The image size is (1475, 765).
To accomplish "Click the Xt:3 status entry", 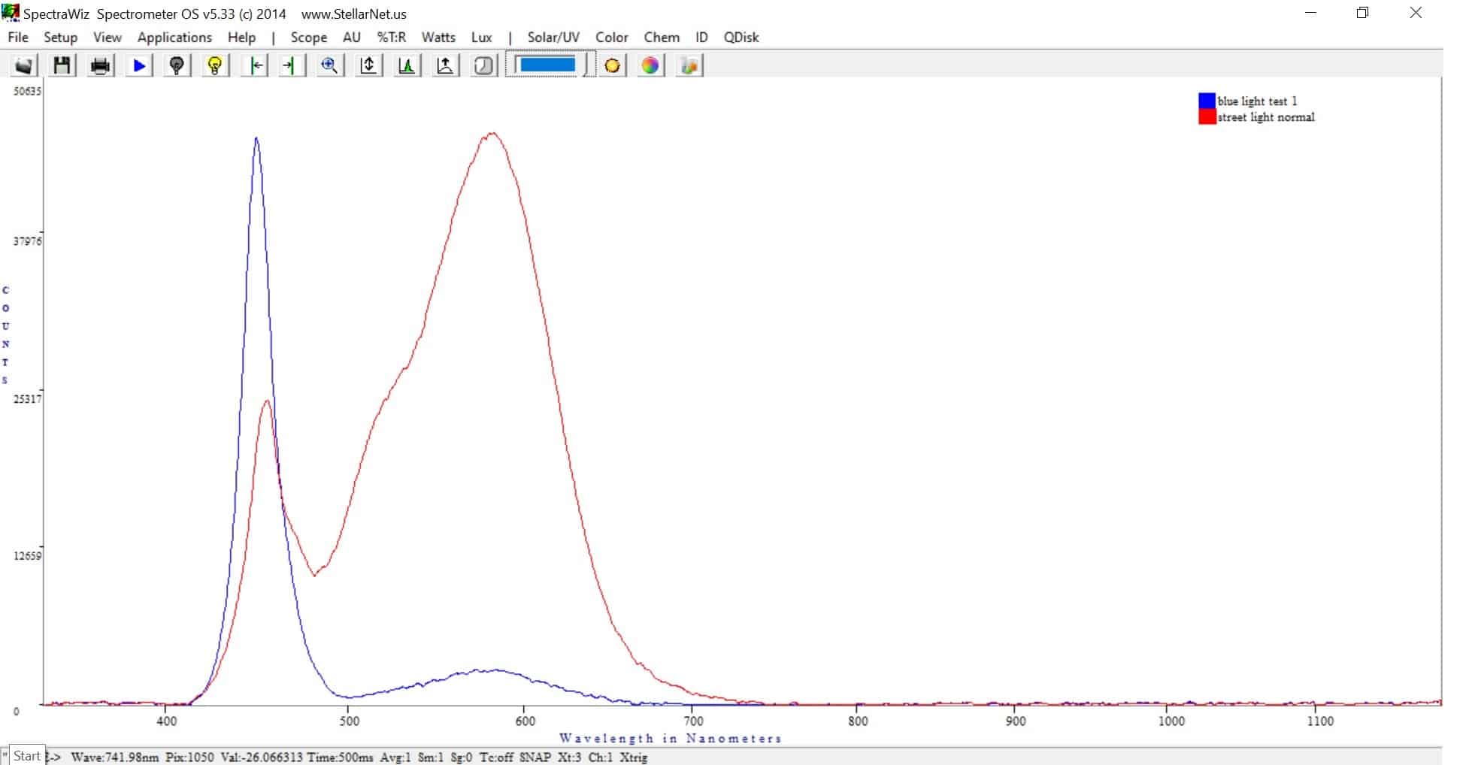I will [x=569, y=757].
